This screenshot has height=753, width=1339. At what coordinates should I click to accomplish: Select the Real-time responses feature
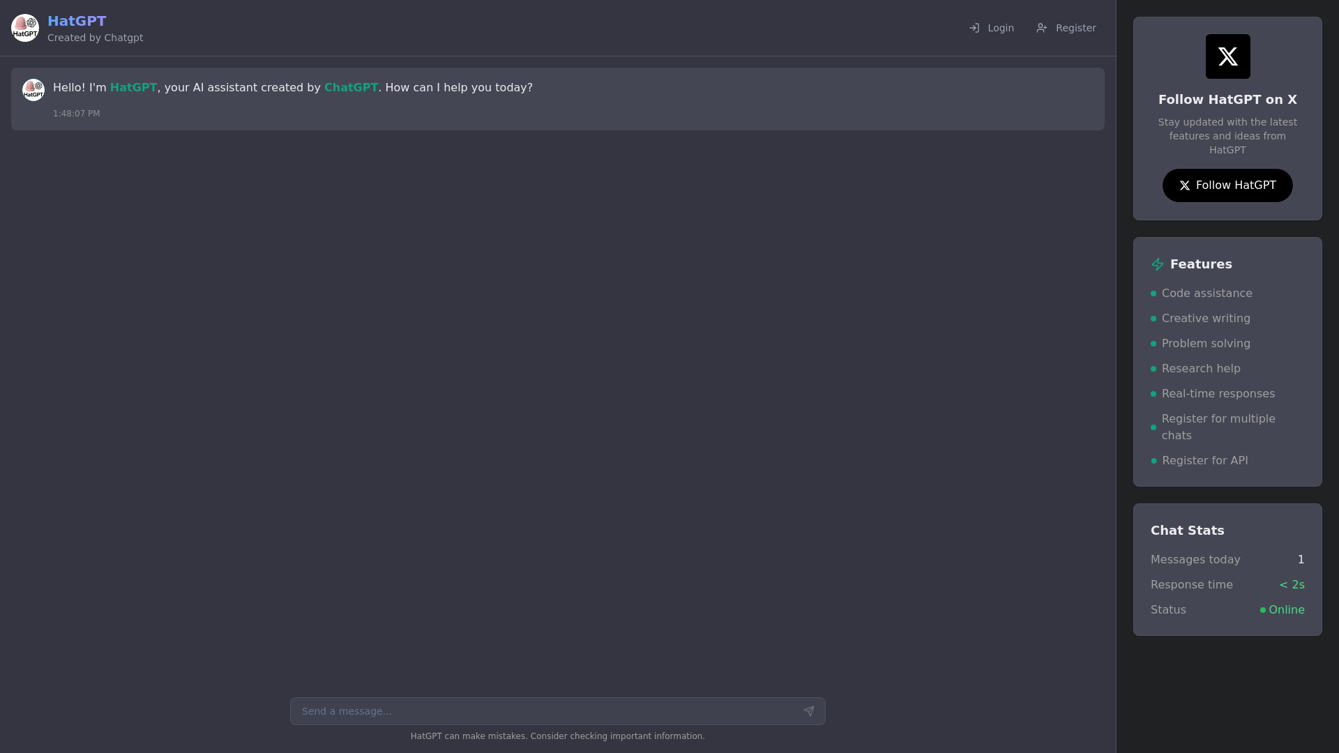(1213, 394)
